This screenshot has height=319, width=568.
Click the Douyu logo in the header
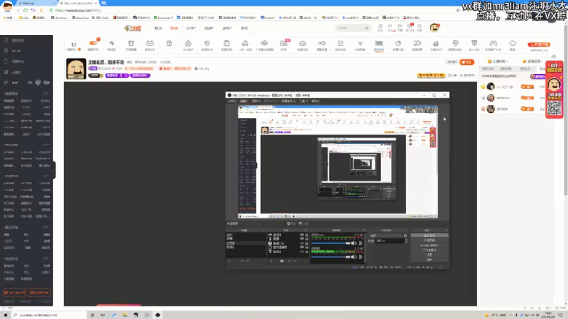pos(132,28)
